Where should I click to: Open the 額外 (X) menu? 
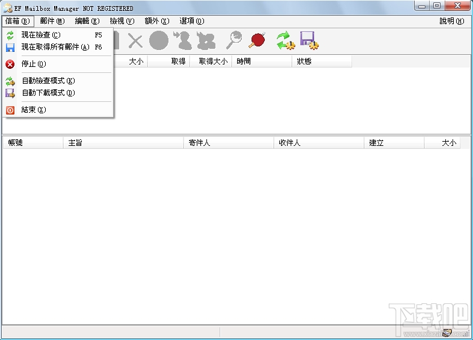click(157, 21)
